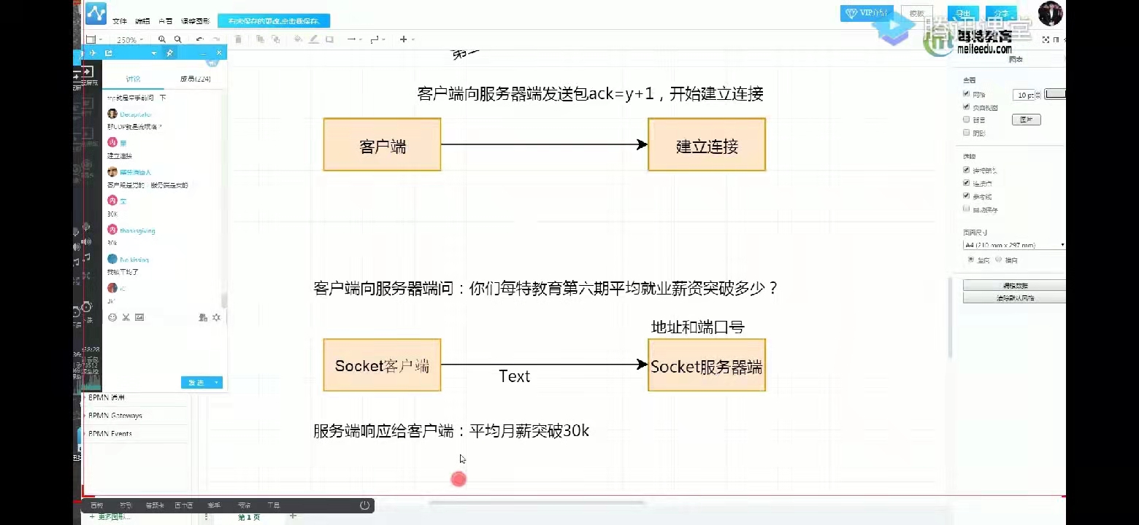Toggle the connection arrows checkbox
Screen dimensions: 1139x525
pos(967,170)
